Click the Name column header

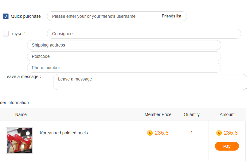[x=21, y=114]
